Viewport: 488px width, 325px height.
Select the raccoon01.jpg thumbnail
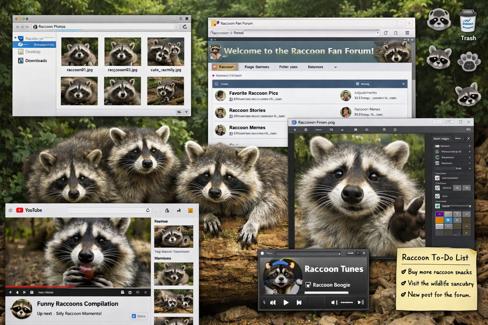[79, 52]
